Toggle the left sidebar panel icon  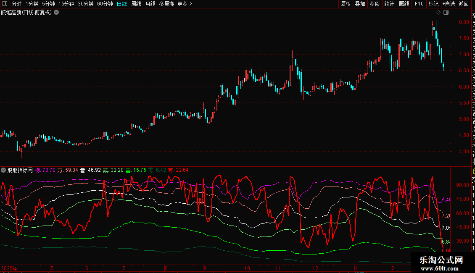click(5, 4)
